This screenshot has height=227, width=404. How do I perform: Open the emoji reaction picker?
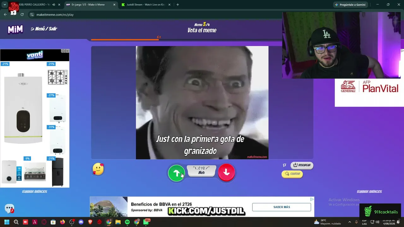click(x=98, y=169)
